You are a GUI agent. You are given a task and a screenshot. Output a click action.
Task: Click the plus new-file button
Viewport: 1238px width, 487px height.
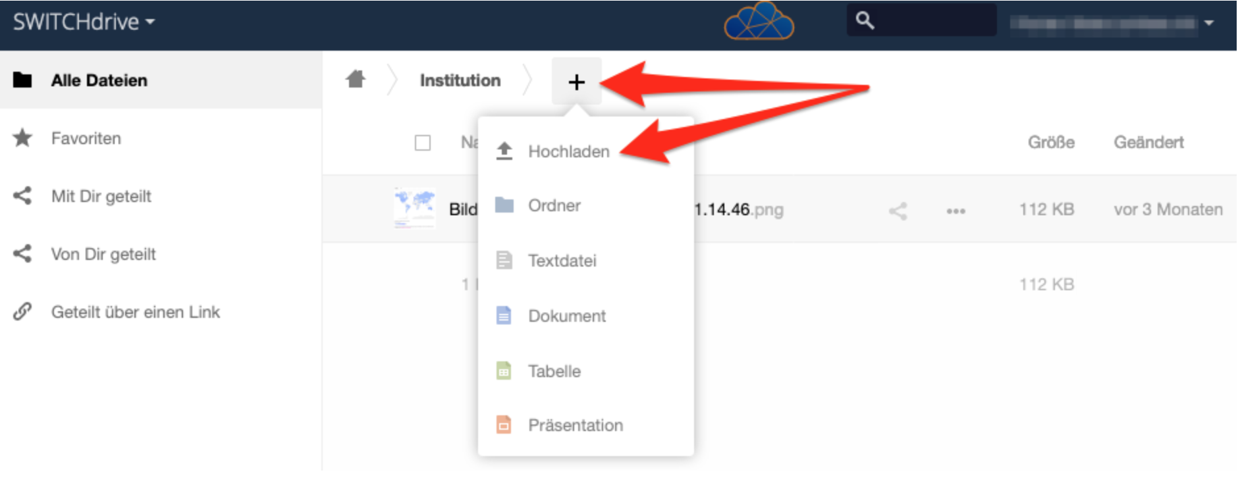click(x=576, y=82)
